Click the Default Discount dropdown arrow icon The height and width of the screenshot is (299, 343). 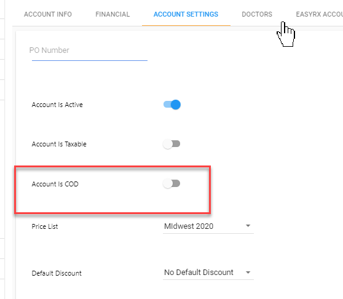248,273
